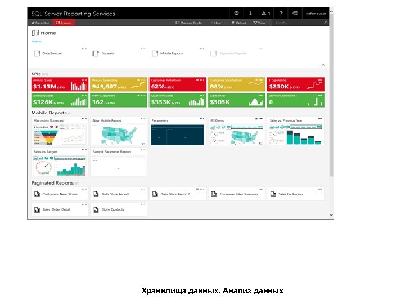Open Sales vs. Targets report thumbnail
Screen dimensions: 405x304
(x=60, y=166)
